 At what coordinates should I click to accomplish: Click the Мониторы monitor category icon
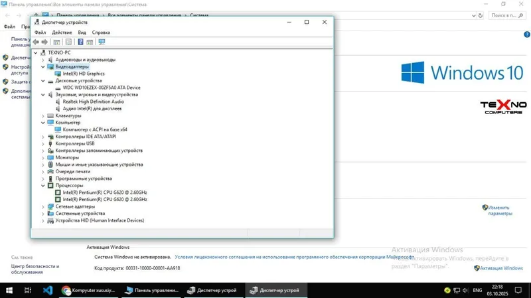point(50,157)
